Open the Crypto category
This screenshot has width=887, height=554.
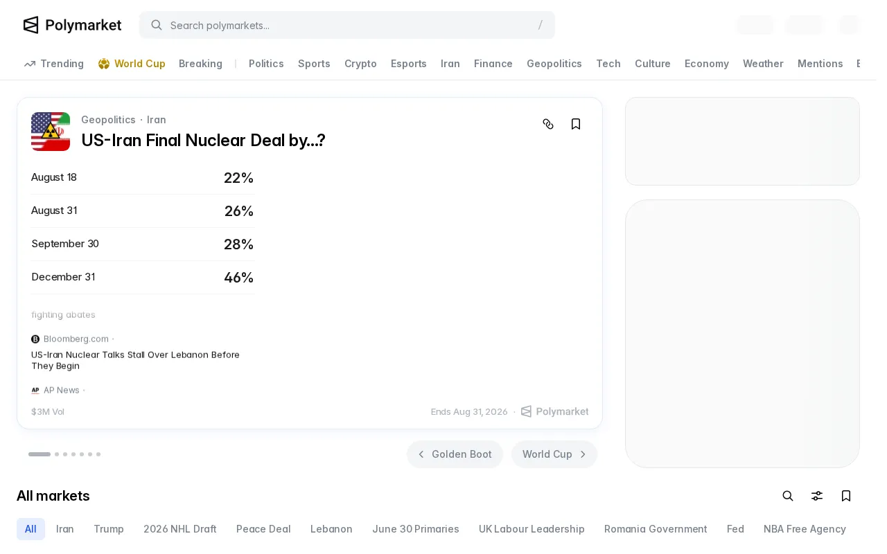tap(360, 64)
